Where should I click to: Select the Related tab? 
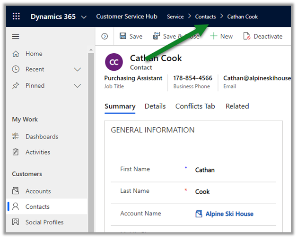pos(237,106)
